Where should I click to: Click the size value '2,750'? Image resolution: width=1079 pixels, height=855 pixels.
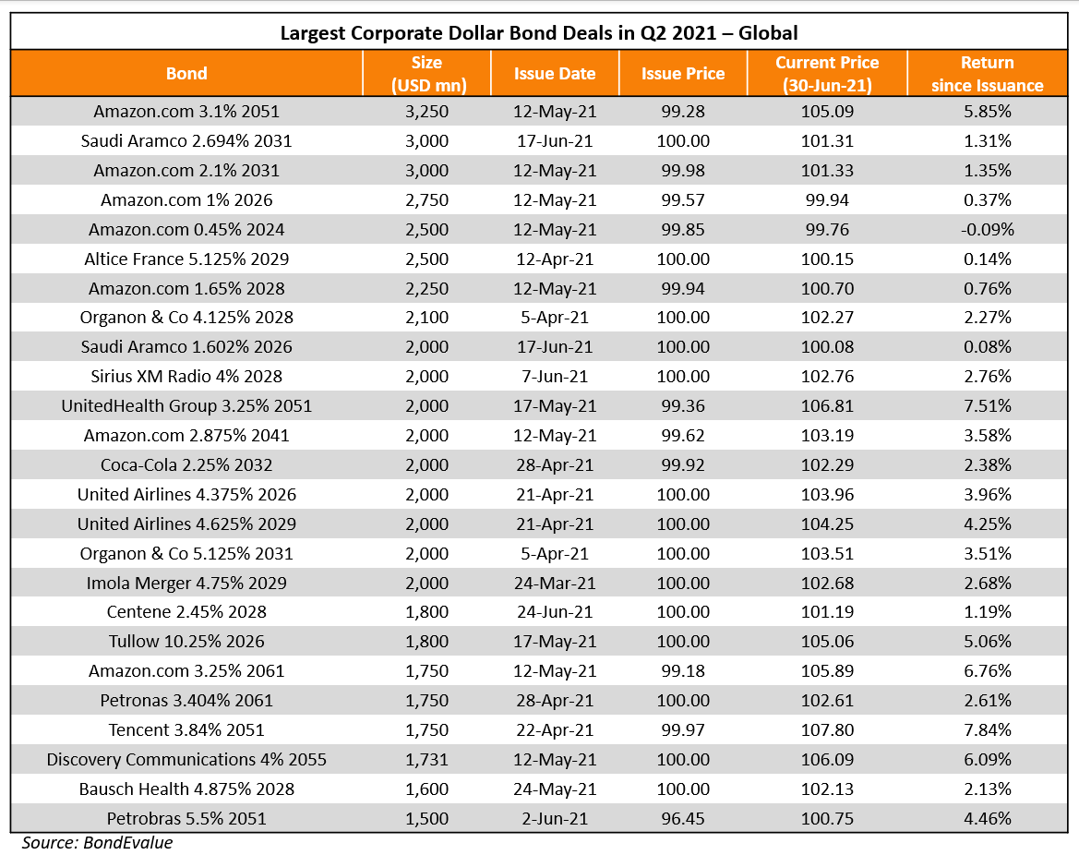click(x=426, y=200)
